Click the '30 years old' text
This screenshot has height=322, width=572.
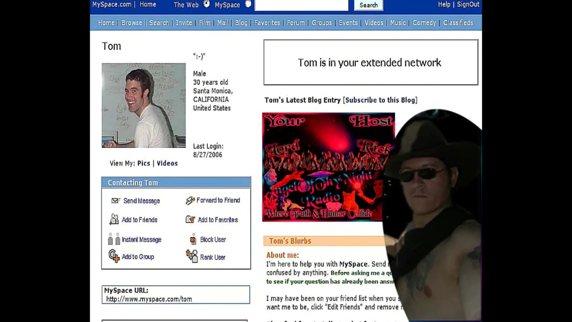[x=210, y=82]
